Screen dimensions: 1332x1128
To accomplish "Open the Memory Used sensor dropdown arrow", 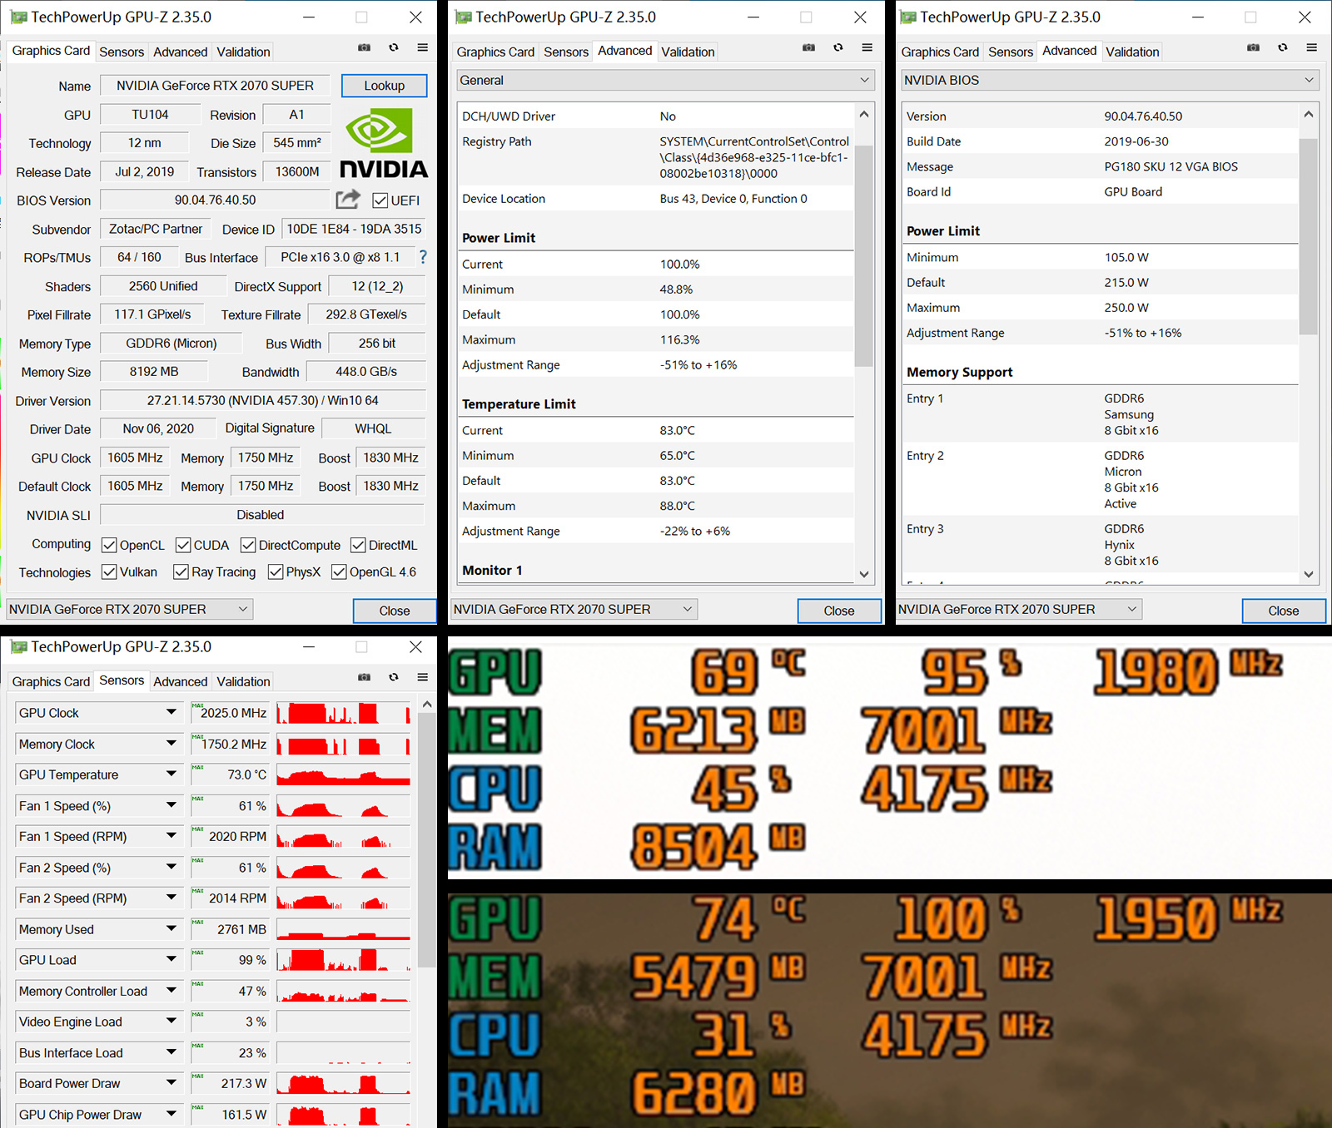I will coord(171,929).
